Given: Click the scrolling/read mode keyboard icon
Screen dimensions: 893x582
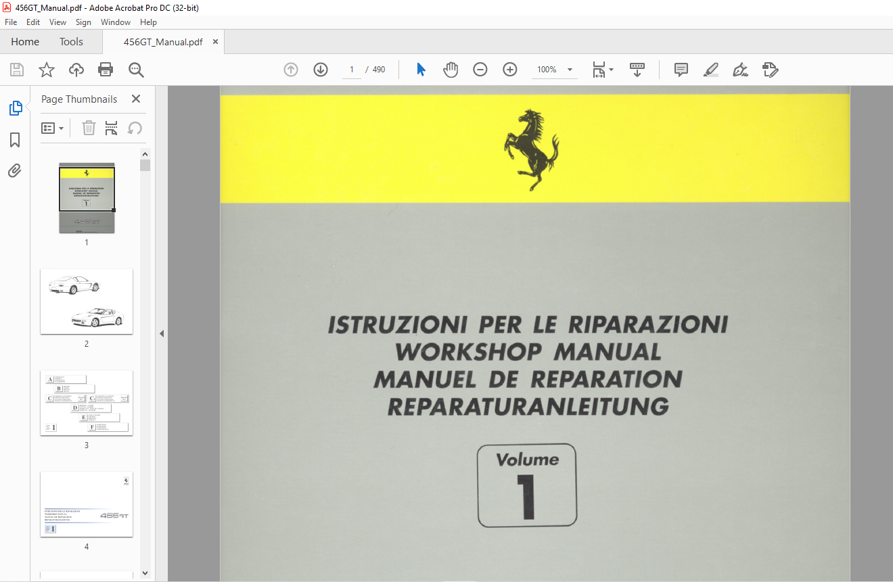Looking at the screenshot, I should point(637,70).
